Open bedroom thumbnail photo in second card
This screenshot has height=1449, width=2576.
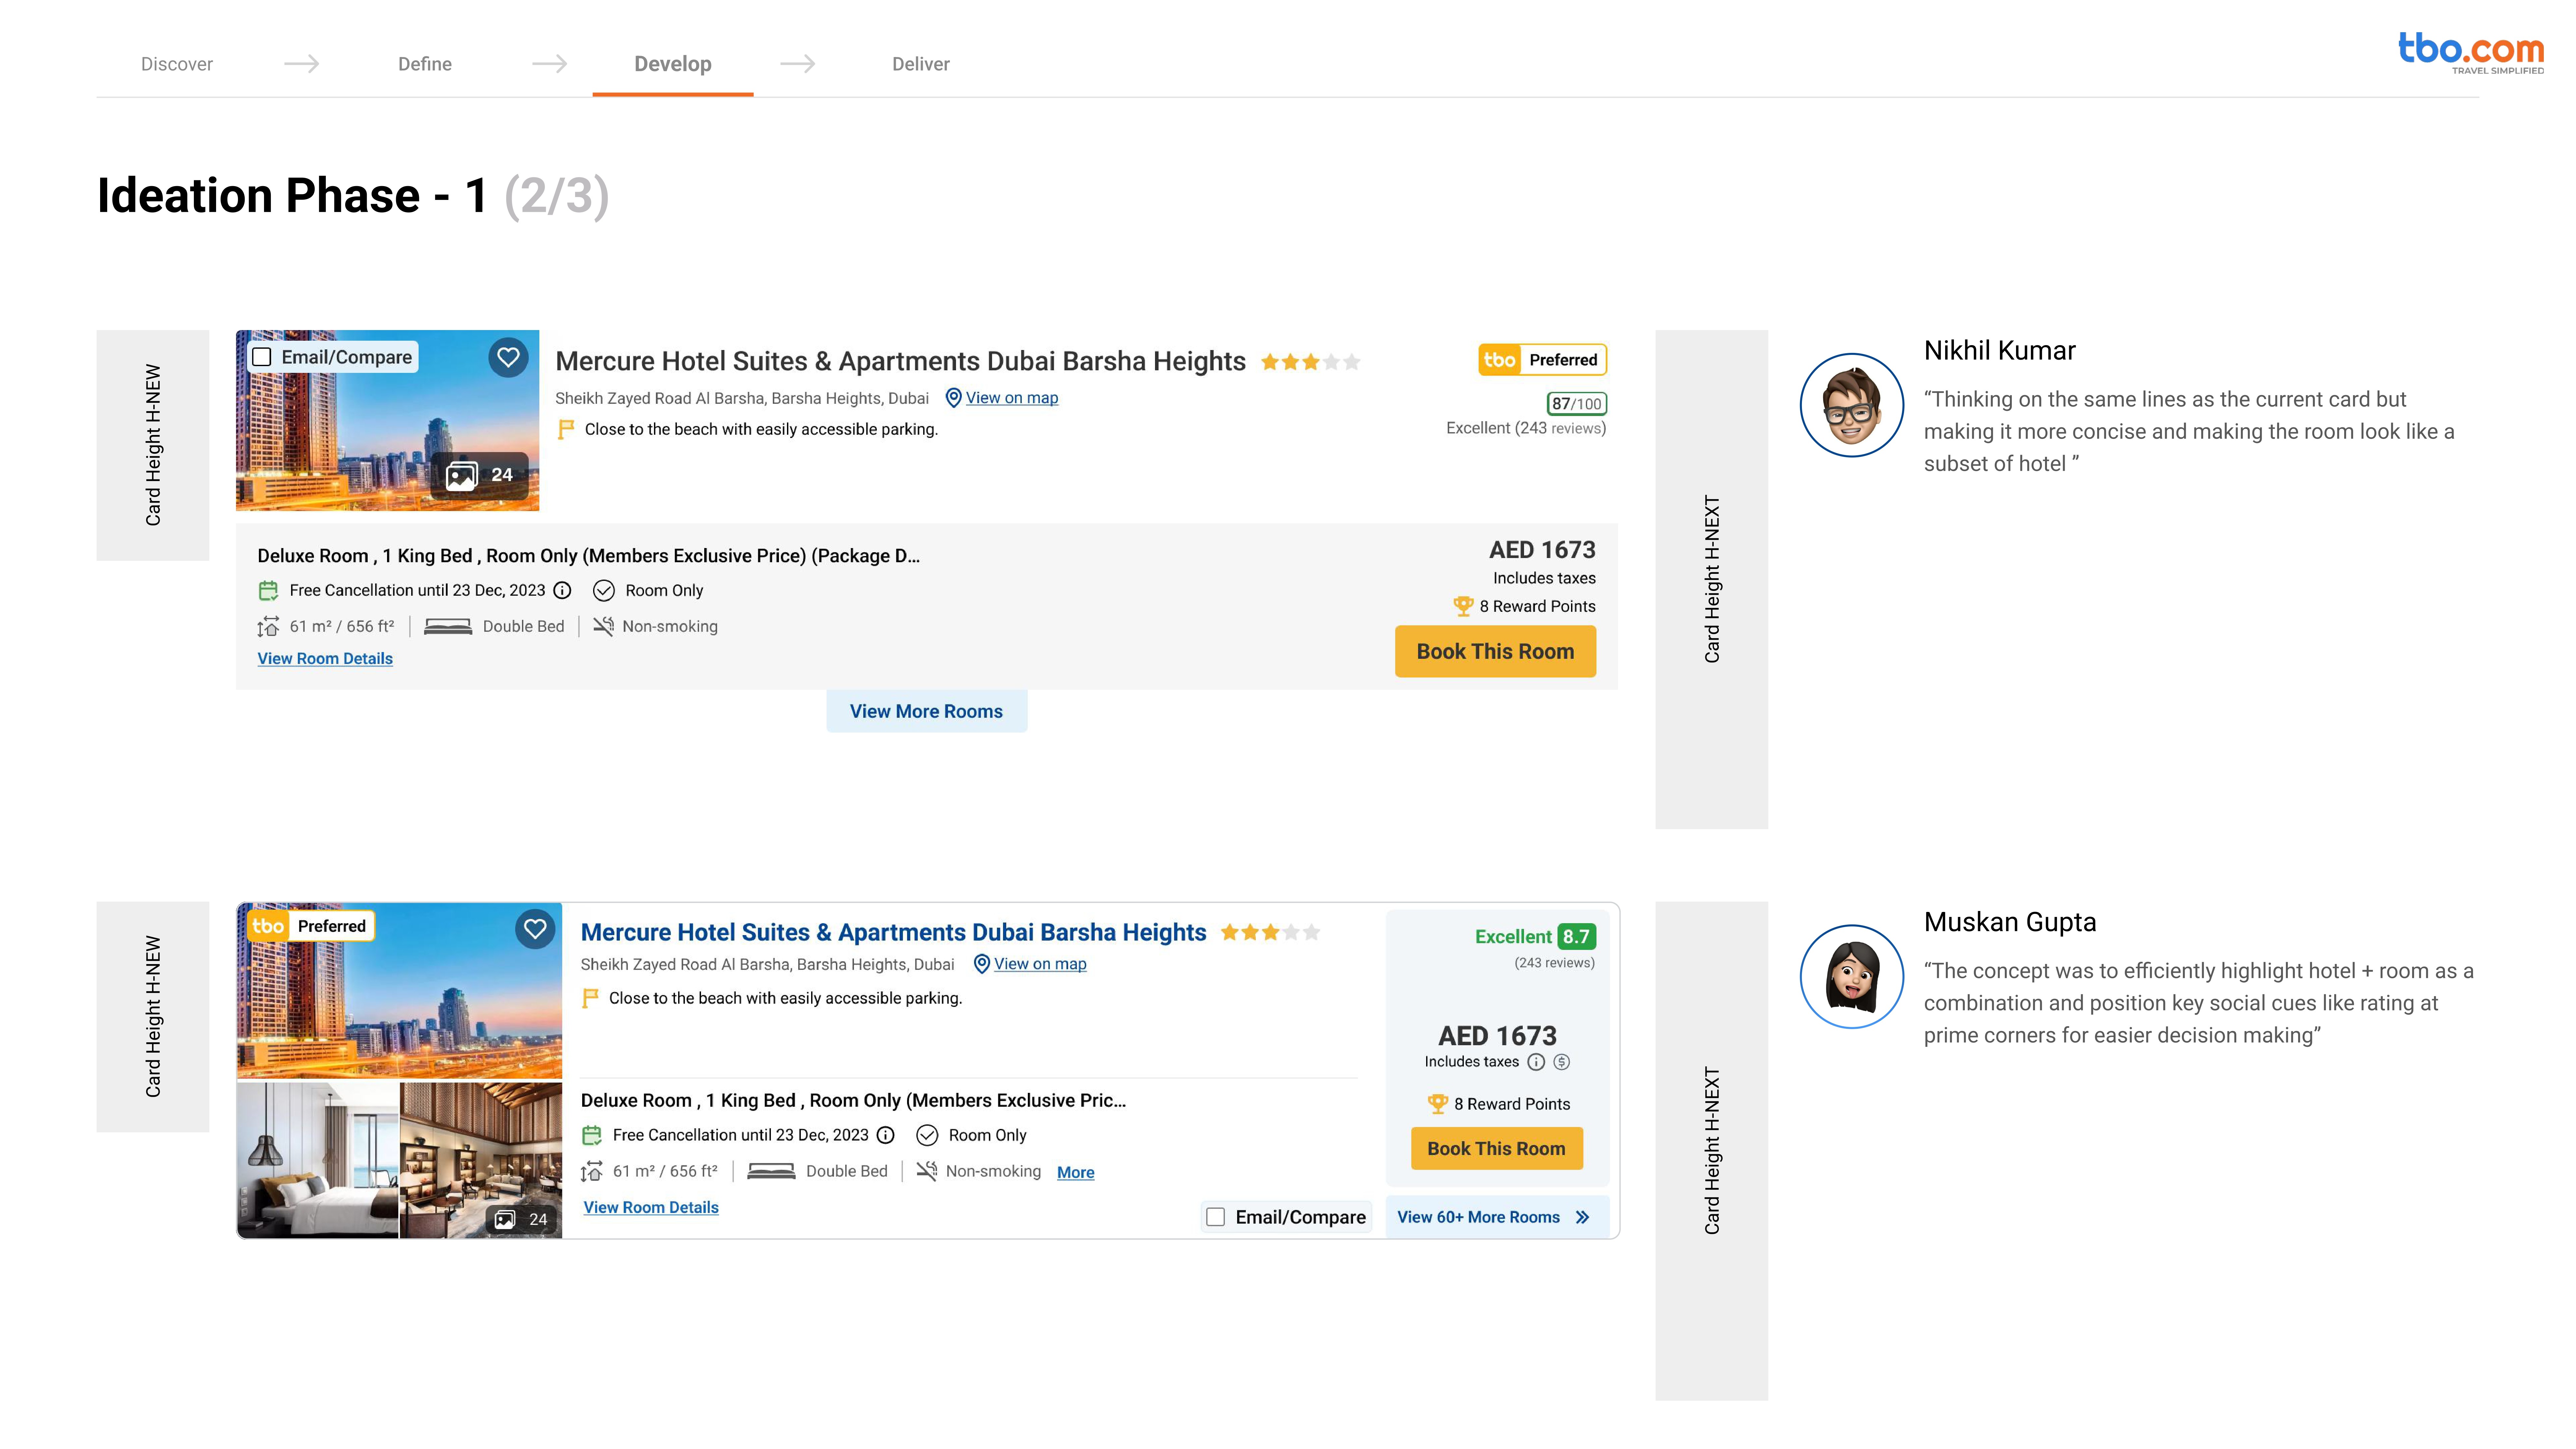click(317, 1160)
